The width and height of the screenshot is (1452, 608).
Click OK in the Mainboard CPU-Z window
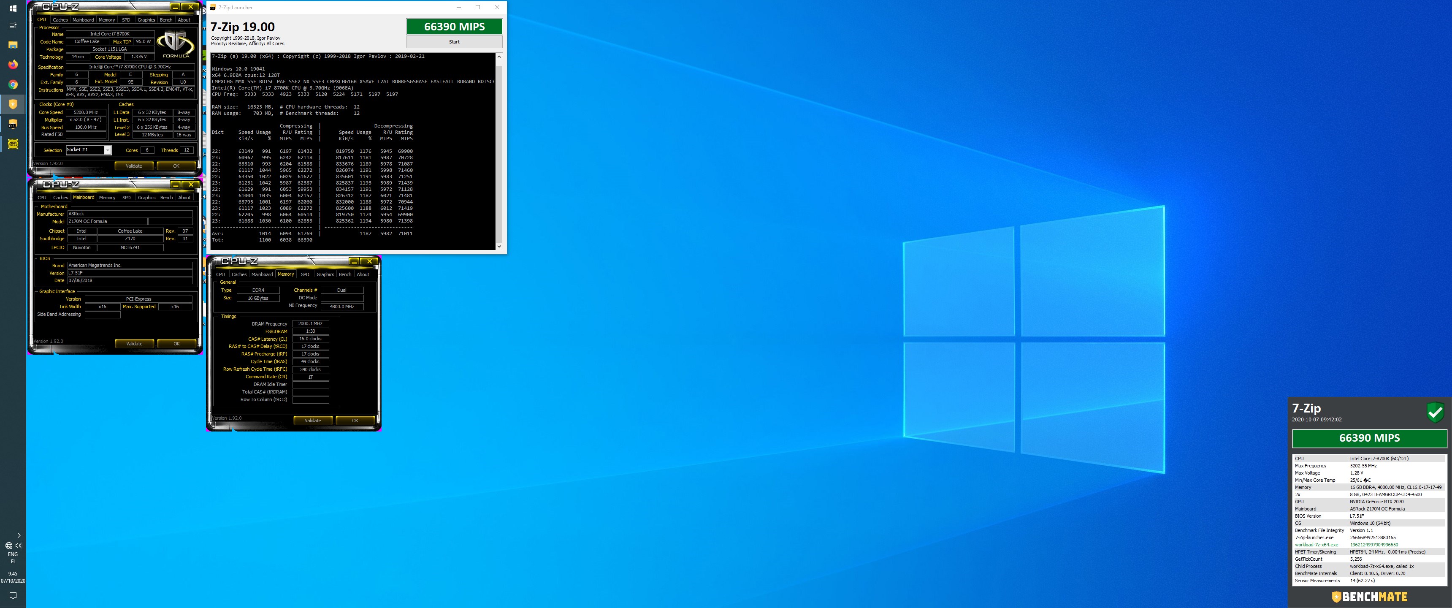[176, 344]
